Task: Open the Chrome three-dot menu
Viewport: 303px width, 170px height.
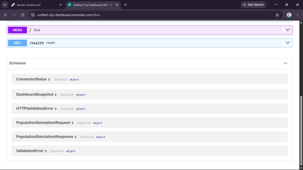Action: pos(298,15)
